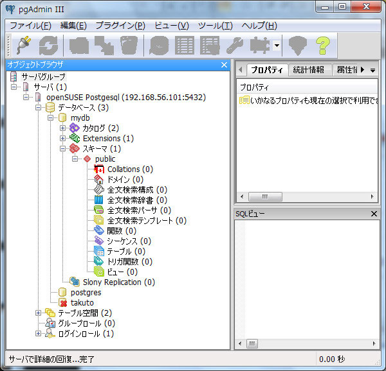Image resolution: width=386 pixels, height=371 pixels.
Task: Close the オブジェクトブラウザ panel
Action: click(x=224, y=65)
